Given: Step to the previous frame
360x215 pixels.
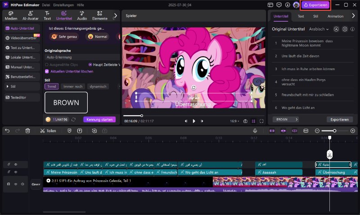Looking at the screenshot, I should coord(186,121).
